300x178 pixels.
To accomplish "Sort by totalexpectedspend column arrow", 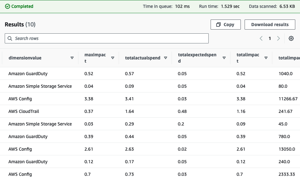I will coord(224,58).
